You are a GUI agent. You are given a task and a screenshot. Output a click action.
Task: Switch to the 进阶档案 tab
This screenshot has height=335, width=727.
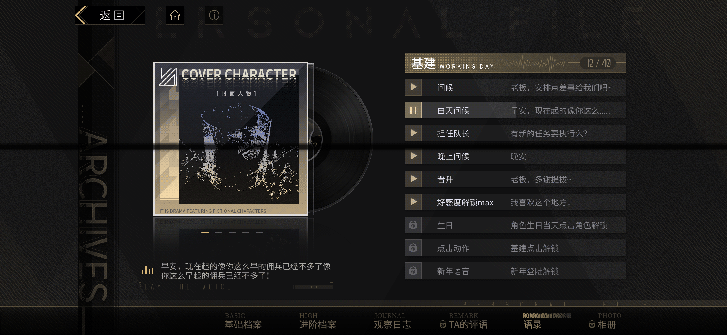(x=318, y=321)
